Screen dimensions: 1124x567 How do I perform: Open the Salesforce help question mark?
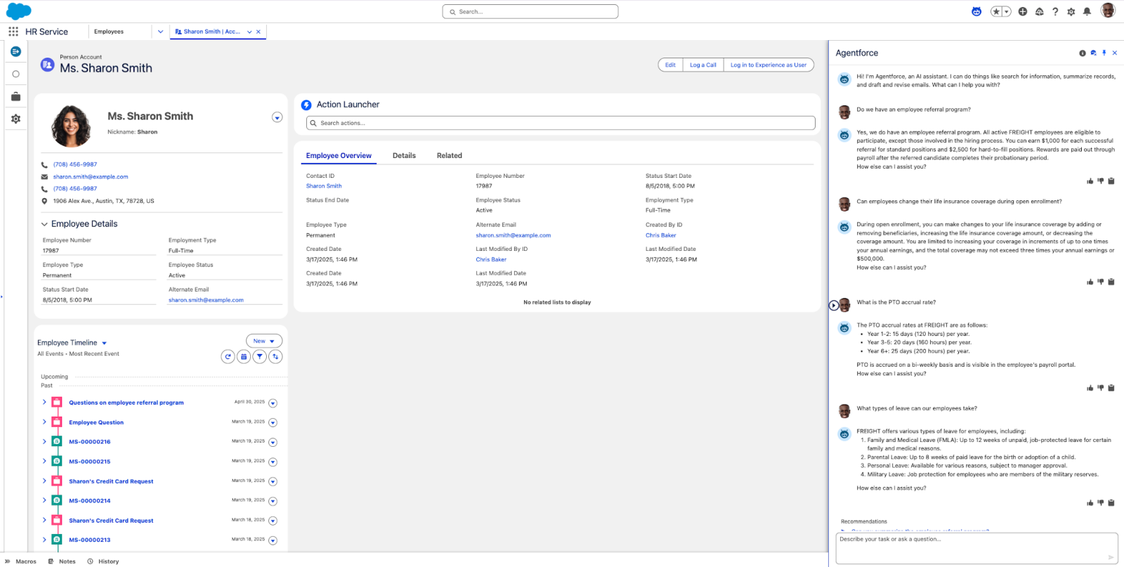[1055, 11]
